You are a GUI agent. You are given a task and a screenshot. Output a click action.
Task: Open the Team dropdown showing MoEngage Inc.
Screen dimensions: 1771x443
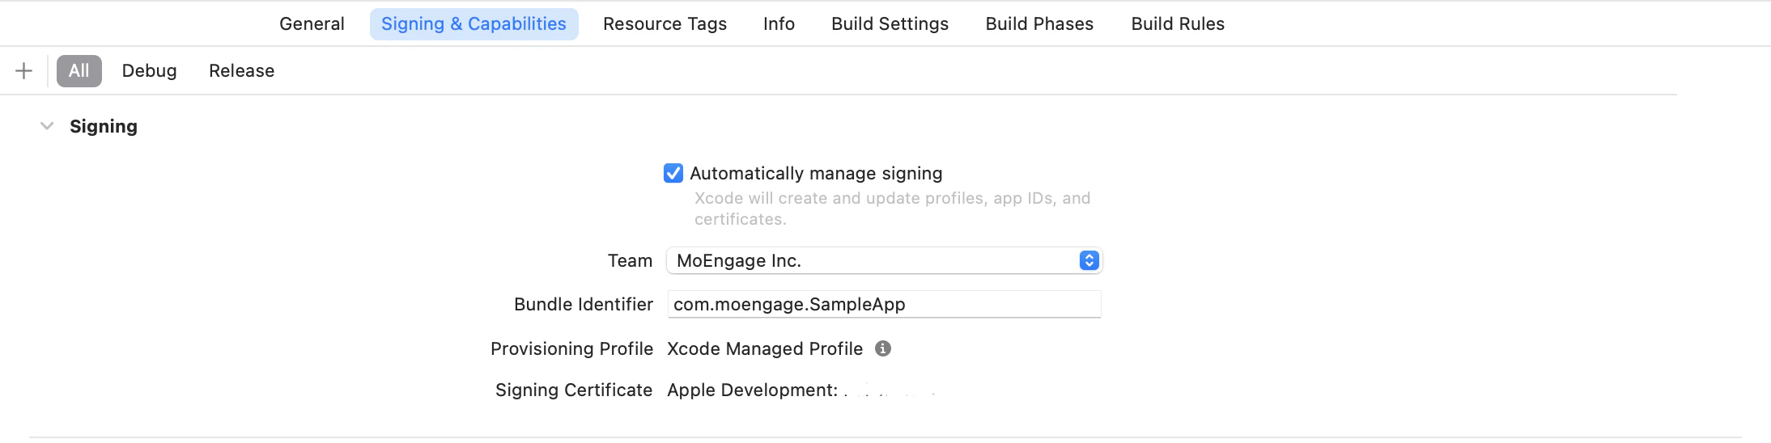[x=884, y=260]
